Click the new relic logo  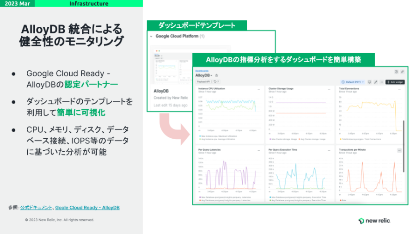[x=374, y=221]
